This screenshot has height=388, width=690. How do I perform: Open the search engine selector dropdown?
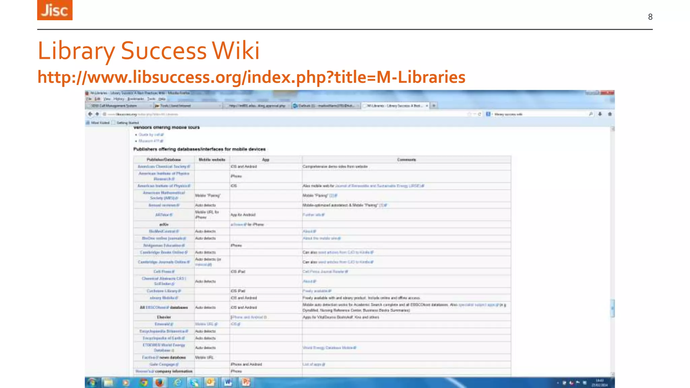(x=489, y=114)
